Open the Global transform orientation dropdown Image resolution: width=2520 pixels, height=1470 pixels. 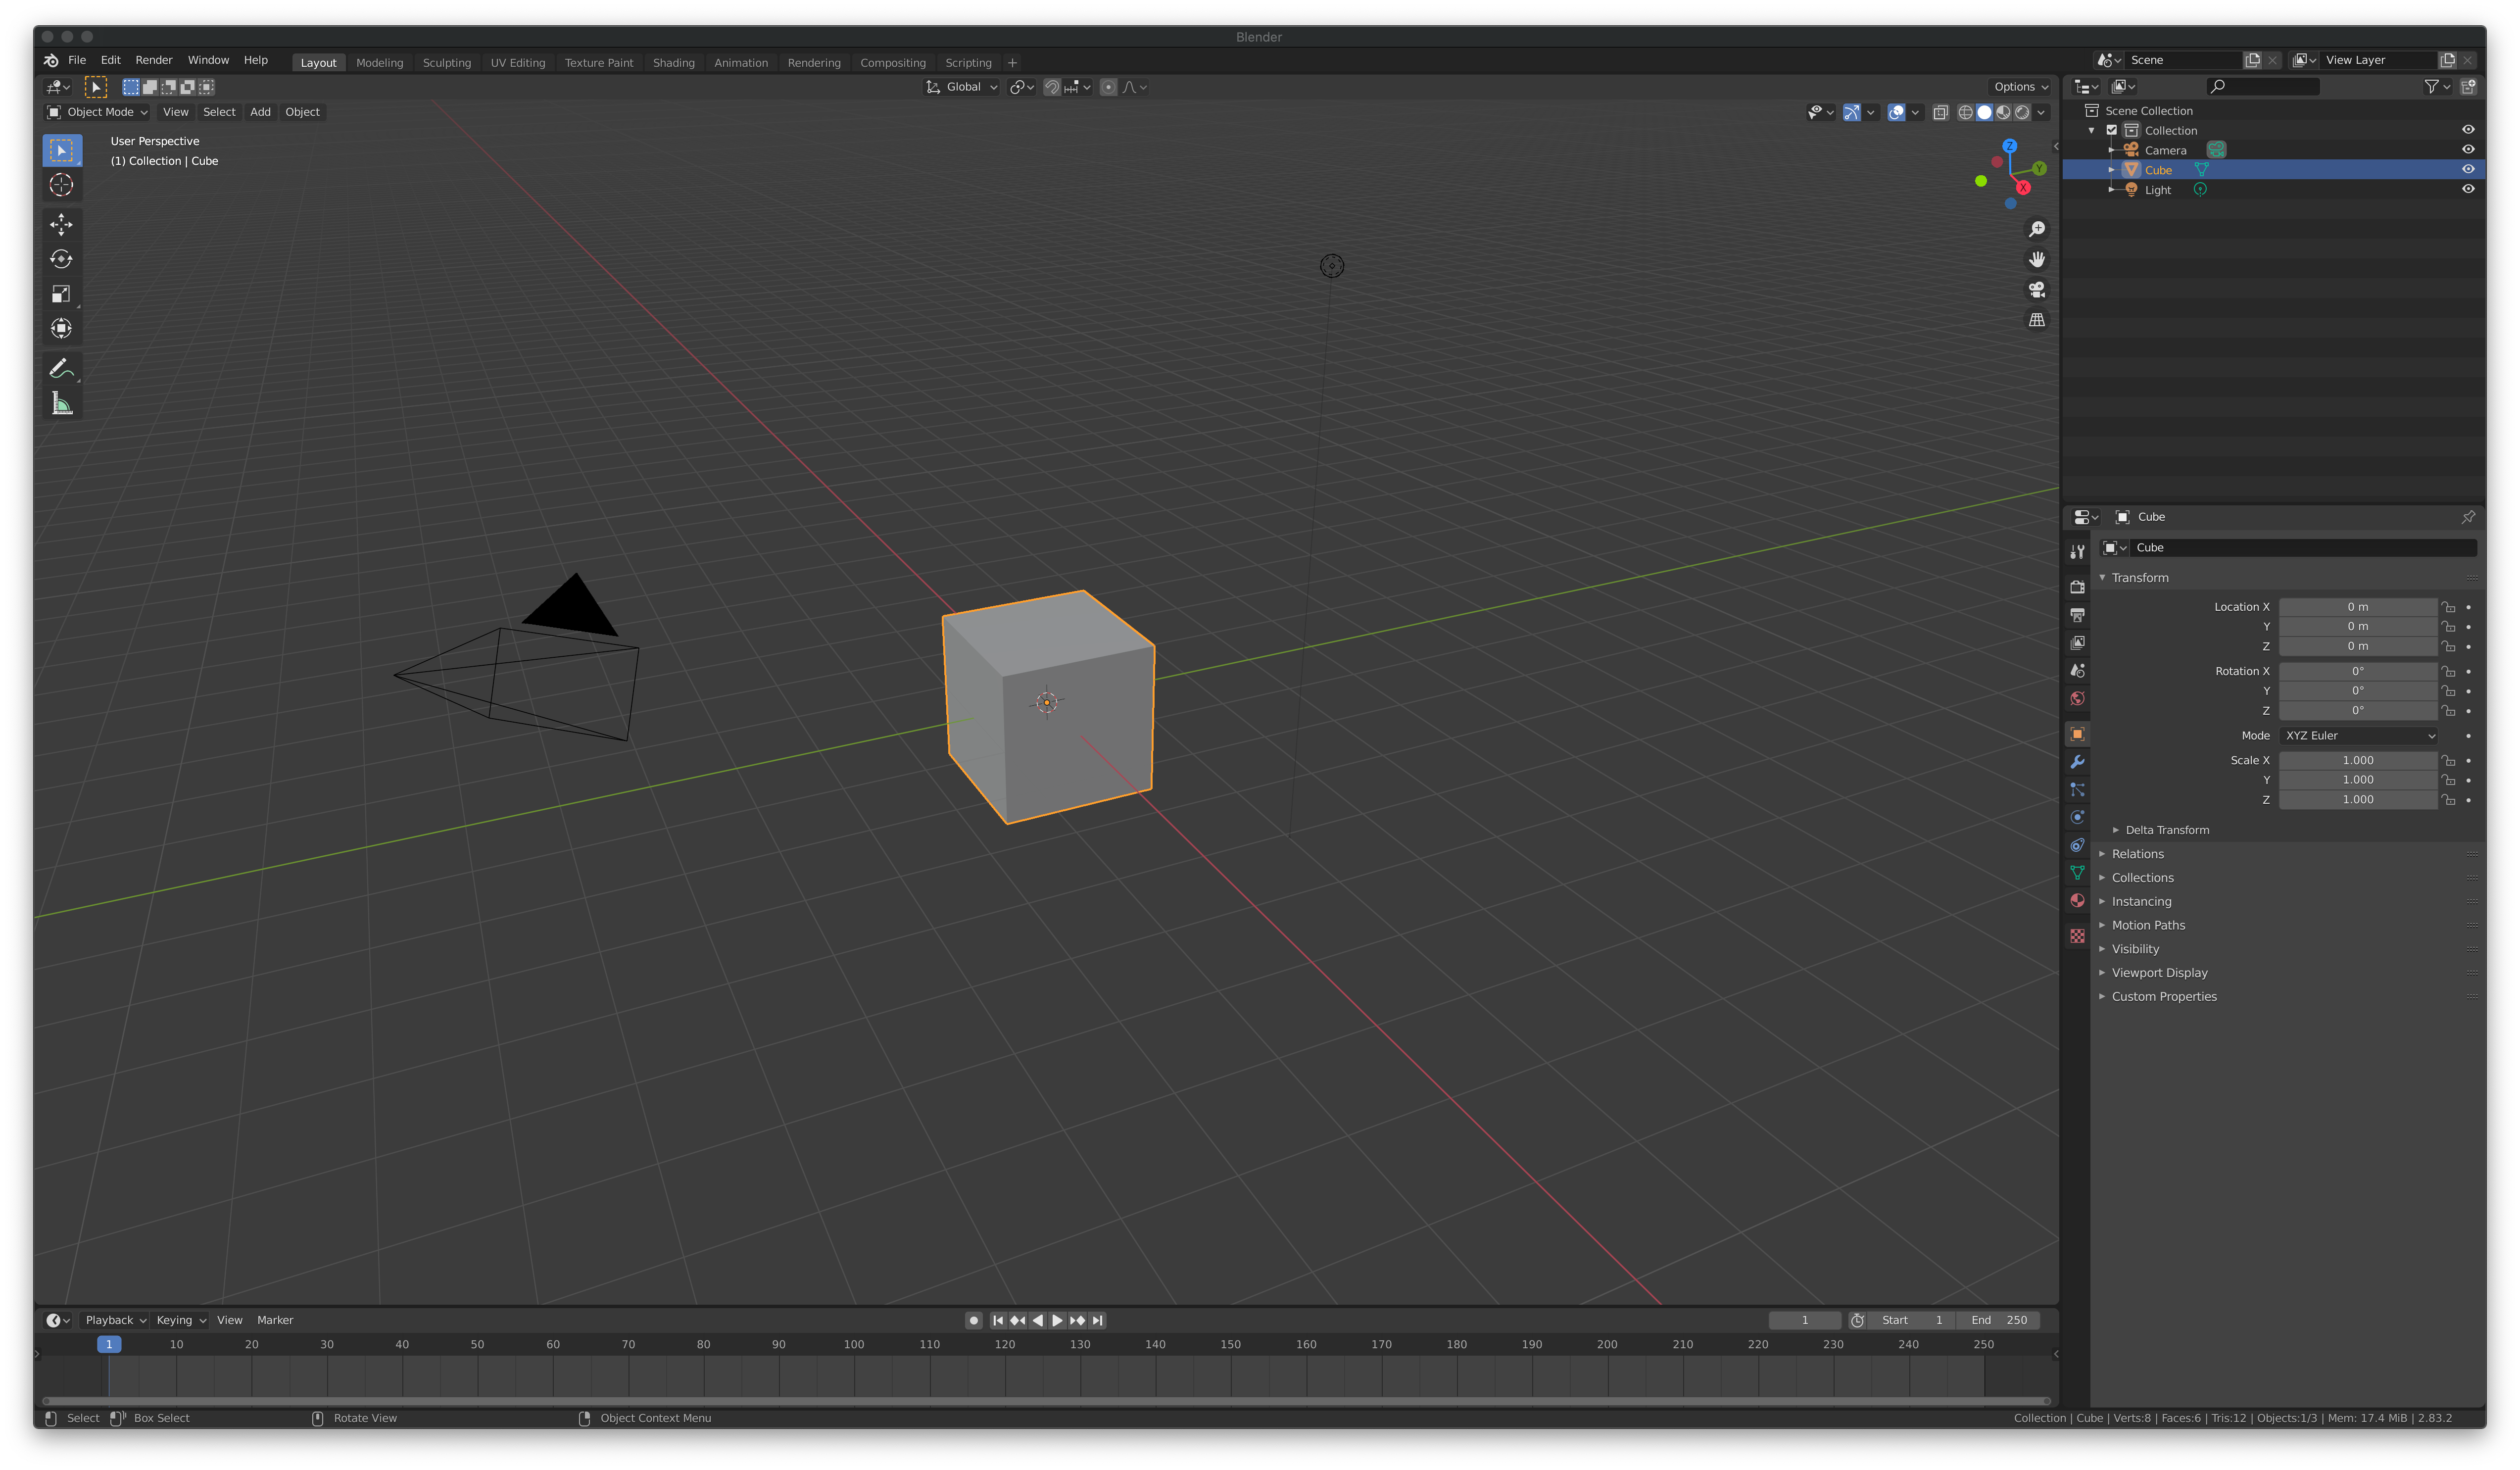tap(962, 87)
